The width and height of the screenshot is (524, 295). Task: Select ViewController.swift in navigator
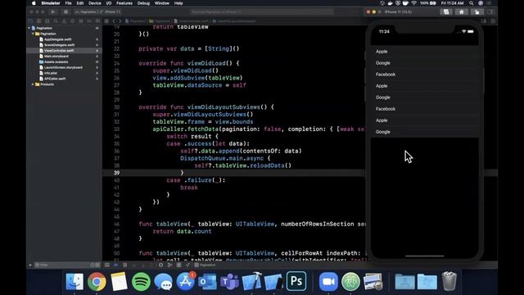(59, 51)
